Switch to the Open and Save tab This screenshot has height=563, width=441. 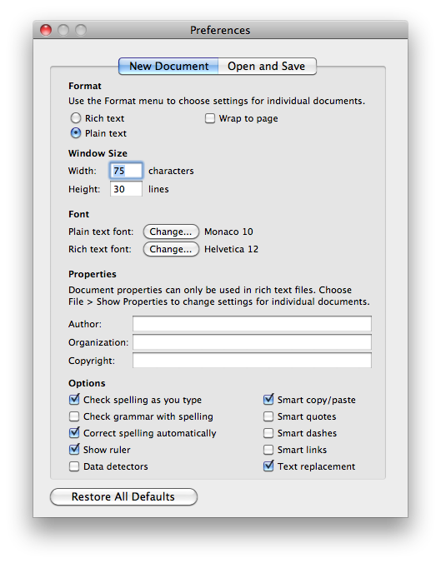[267, 66]
